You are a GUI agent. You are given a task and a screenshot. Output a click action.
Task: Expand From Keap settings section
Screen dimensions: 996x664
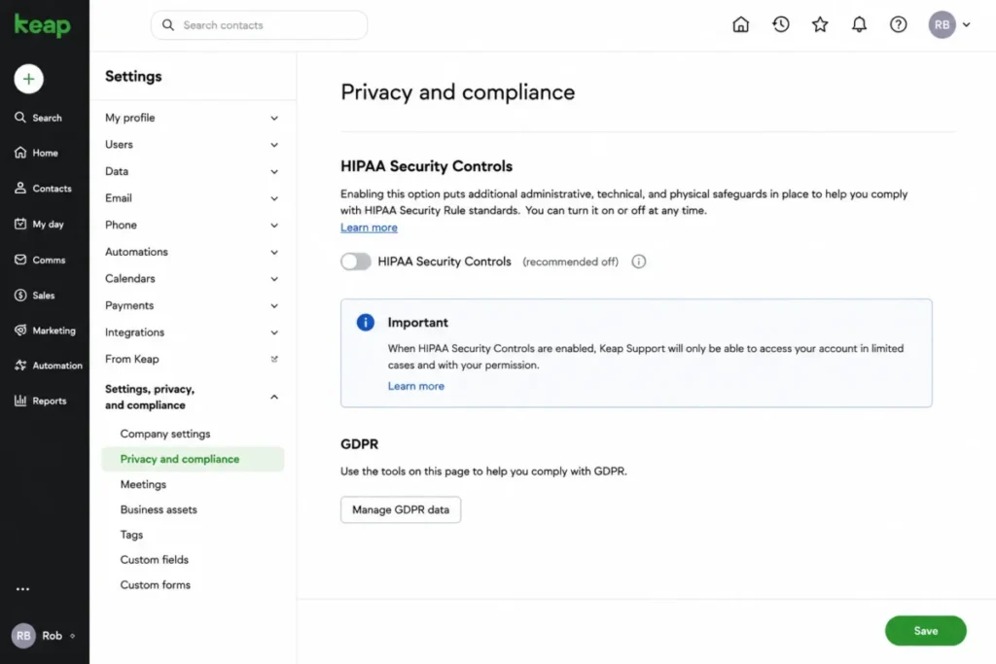(x=193, y=359)
